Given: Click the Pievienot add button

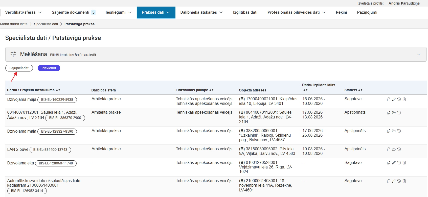Looking at the screenshot, I should (49, 68).
